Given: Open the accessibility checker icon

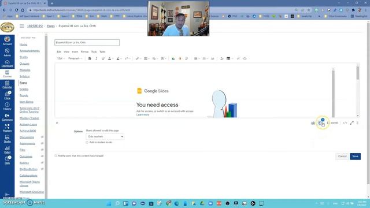Looking at the screenshot, I should 320,123.
